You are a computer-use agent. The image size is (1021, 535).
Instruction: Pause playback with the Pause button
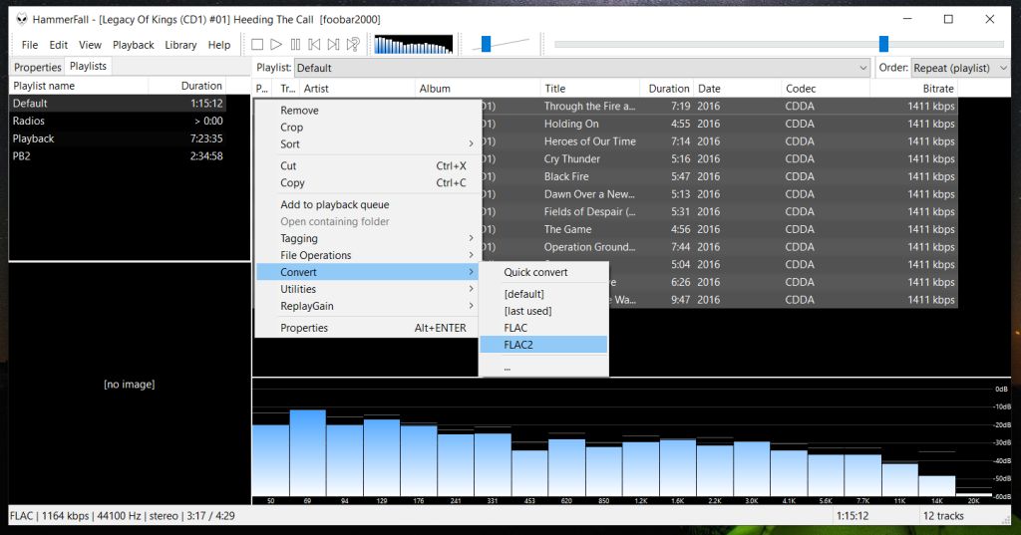(295, 44)
